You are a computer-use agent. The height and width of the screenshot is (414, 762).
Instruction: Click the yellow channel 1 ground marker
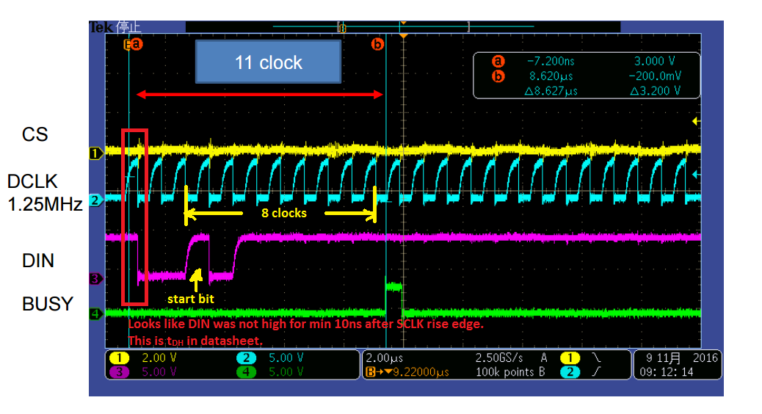pyautogui.click(x=96, y=153)
